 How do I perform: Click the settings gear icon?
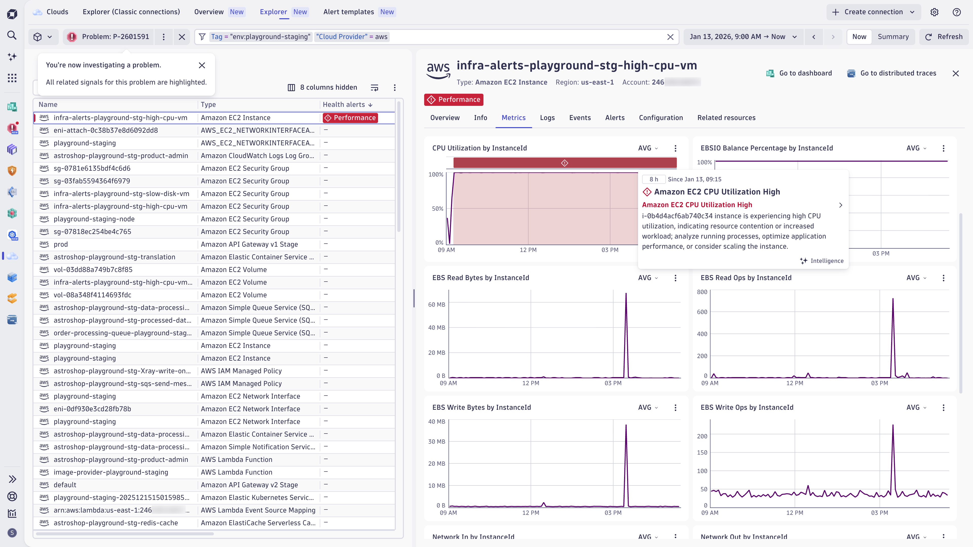click(934, 12)
